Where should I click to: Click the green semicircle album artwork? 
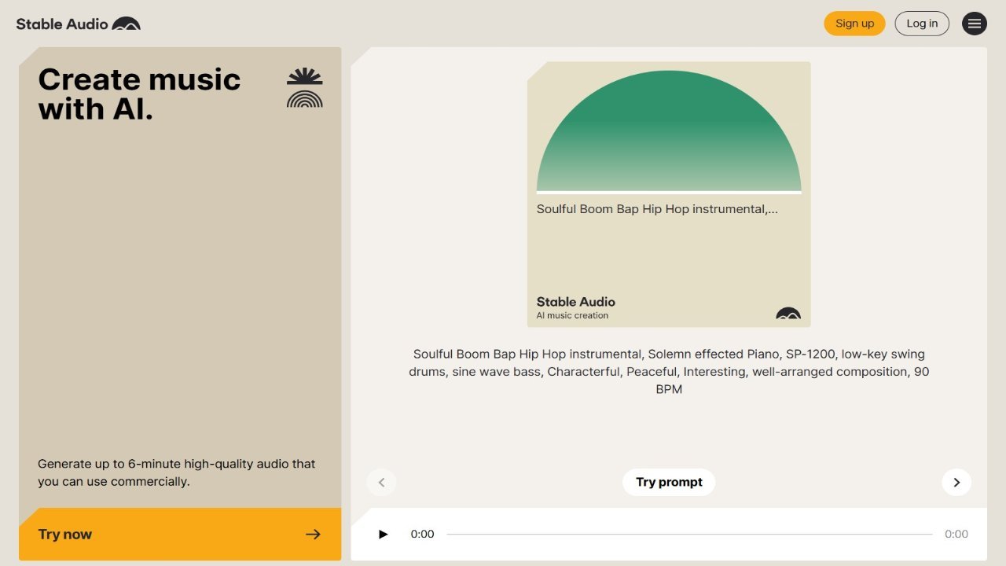click(x=669, y=131)
